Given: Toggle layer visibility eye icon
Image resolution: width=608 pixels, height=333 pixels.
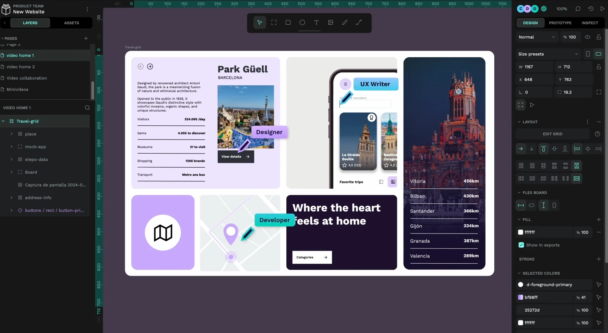Looking at the screenshot, I should tap(588, 37).
